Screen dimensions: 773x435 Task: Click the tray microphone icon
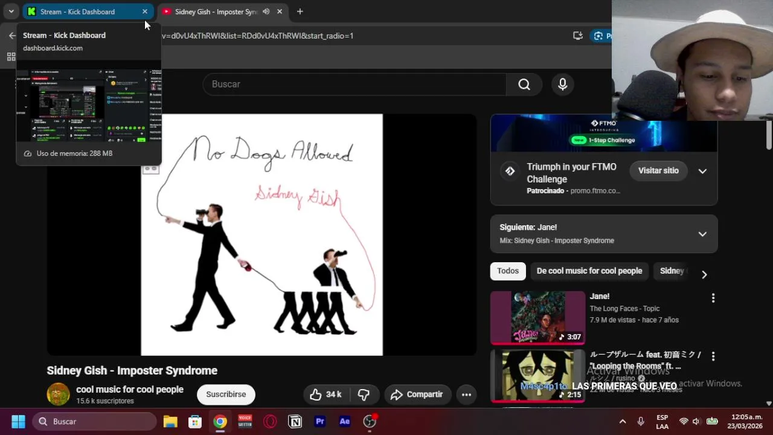tap(641, 422)
